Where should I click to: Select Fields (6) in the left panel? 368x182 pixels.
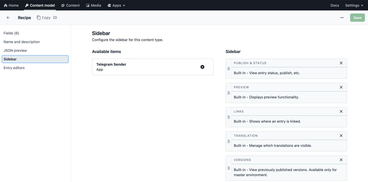[x=11, y=33]
